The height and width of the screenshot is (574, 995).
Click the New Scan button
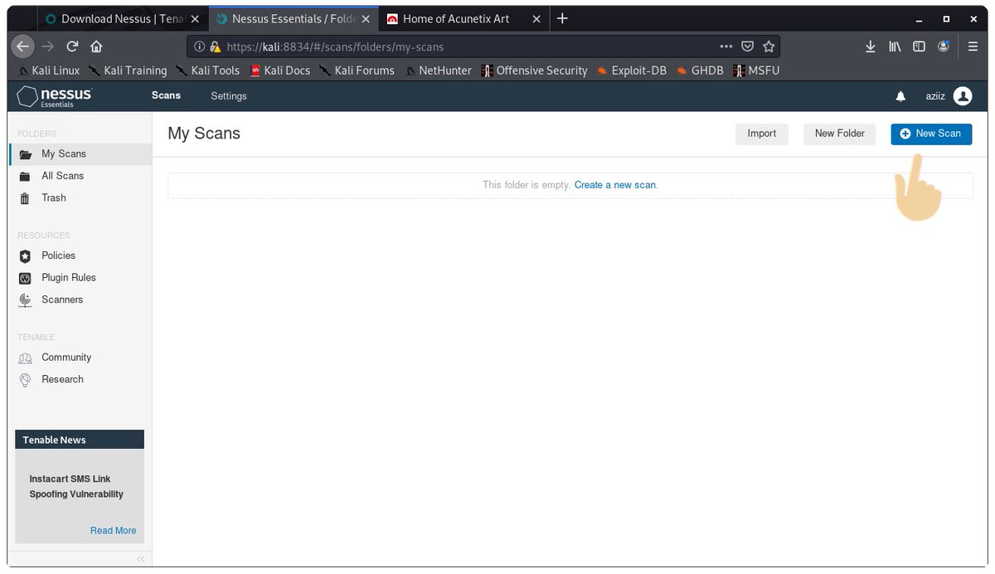(931, 134)
